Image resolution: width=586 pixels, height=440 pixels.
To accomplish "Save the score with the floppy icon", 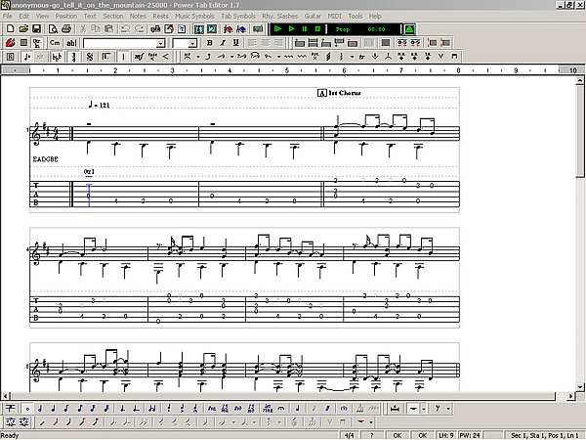I will click(36, 30).
